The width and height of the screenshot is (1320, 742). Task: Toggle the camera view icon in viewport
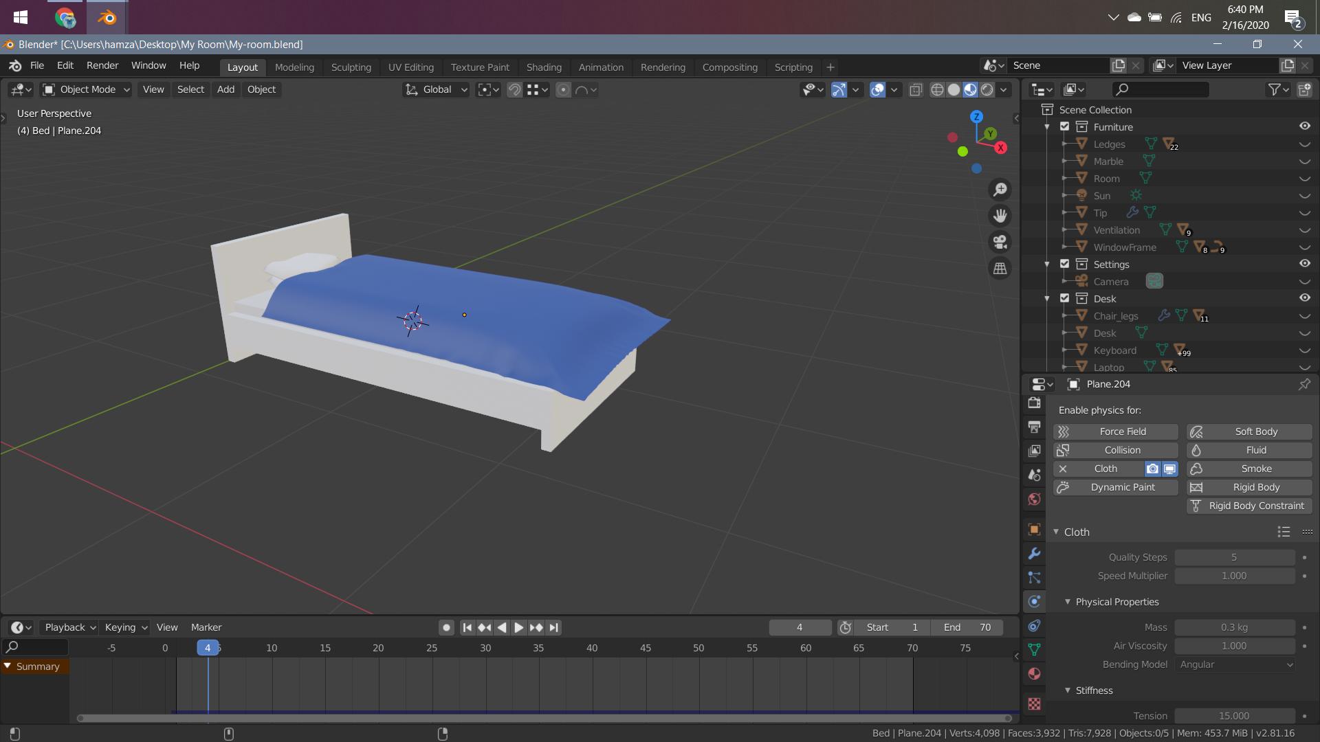pos(1000,242)
